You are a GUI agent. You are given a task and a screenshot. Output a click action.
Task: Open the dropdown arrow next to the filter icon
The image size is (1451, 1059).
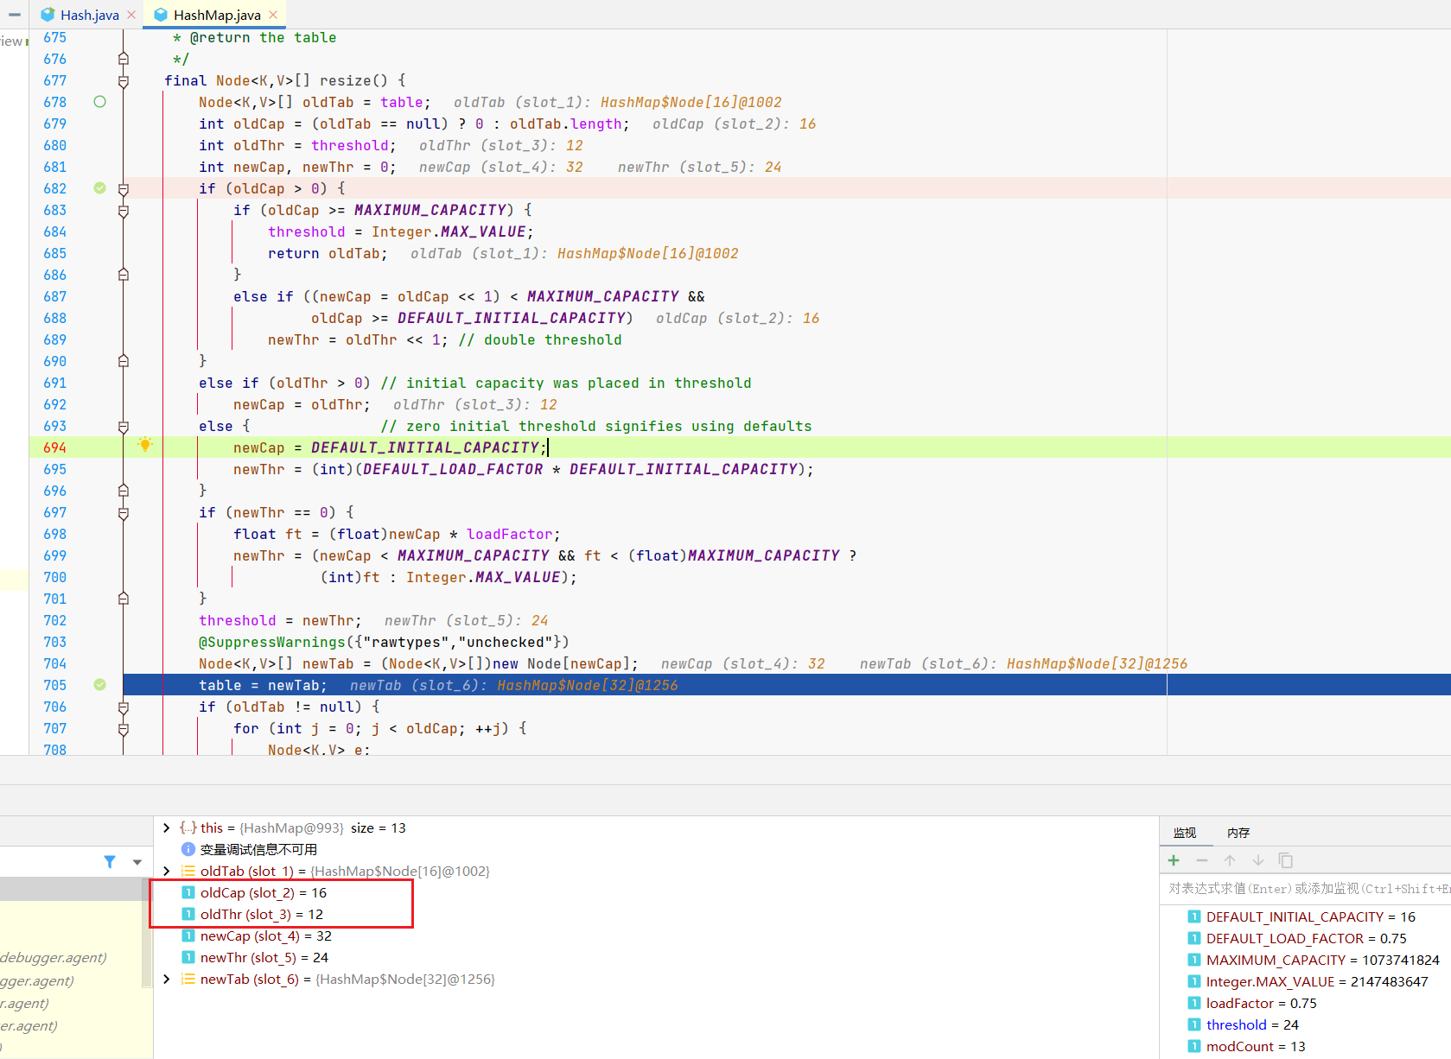[x=137, y=862]
